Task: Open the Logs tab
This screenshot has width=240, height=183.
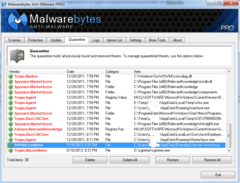Action: tap(96, 40)
